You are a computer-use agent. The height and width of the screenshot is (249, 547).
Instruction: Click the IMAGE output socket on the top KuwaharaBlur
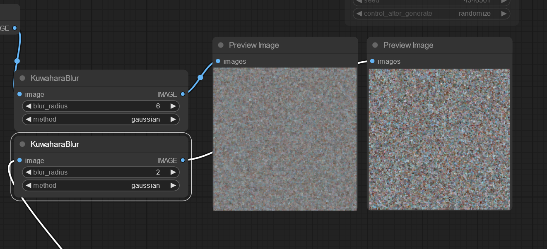coord(182,94)
